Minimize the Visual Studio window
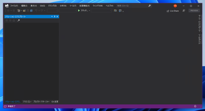Screen dimensions: 205x111 point(183,6)
